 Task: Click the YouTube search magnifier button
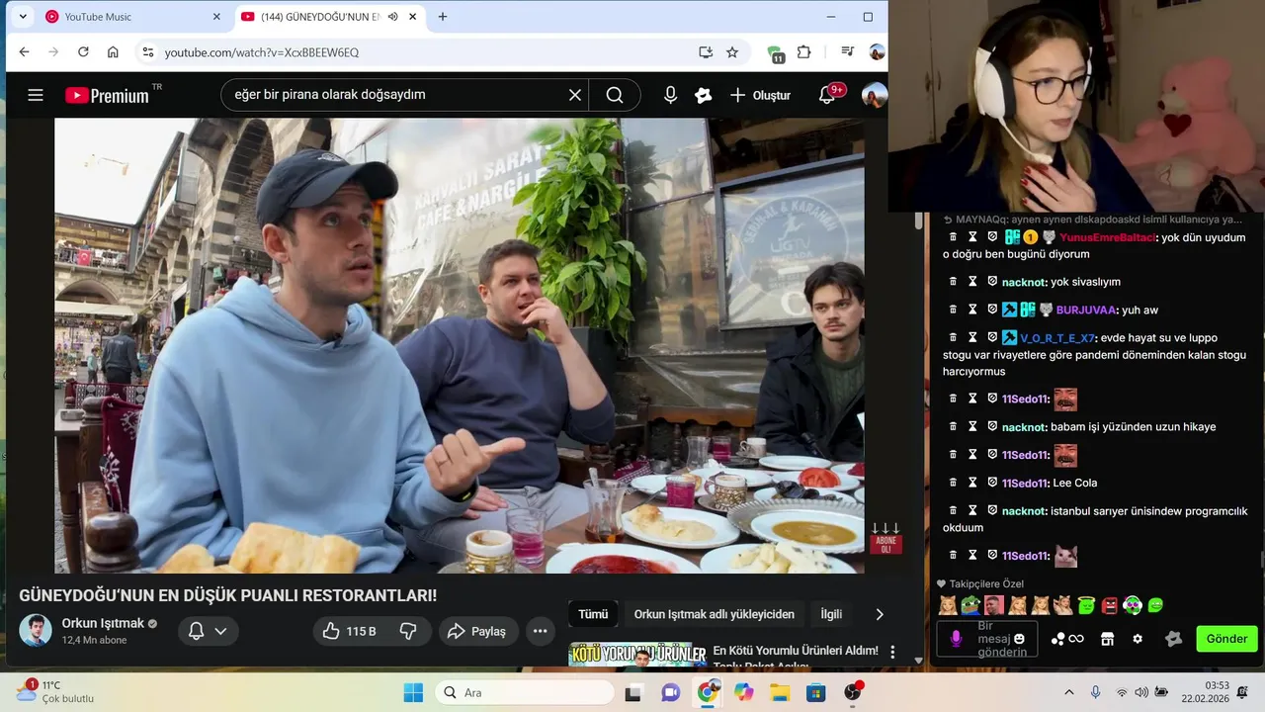pyautogui.click(x=615, y=95)
